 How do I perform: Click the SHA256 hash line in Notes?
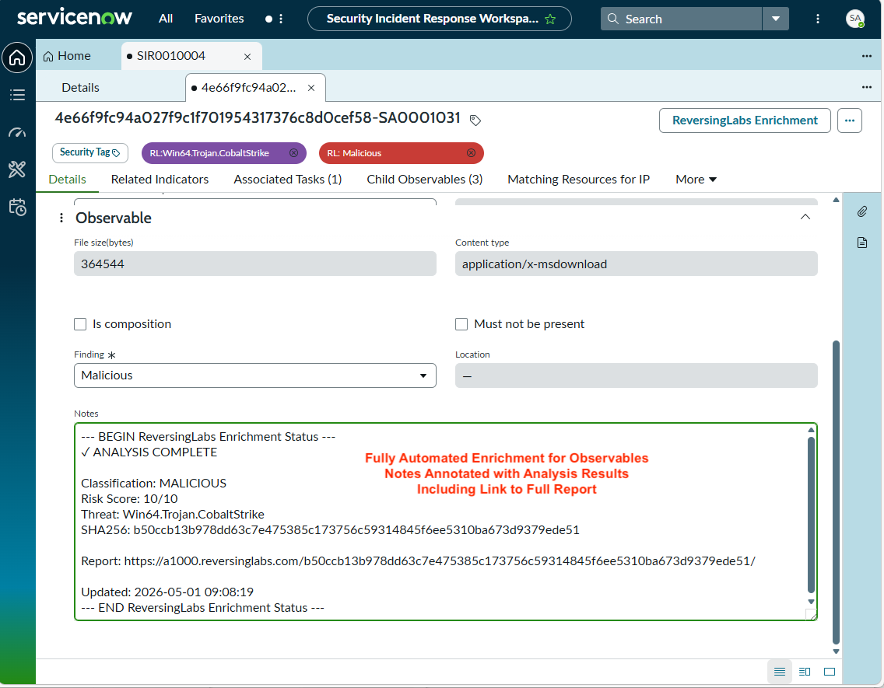pyautogui.click(x=330, y=530)
